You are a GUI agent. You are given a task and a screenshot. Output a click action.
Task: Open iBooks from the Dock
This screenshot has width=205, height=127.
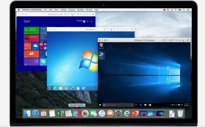pyautogui.click(x=110, y=113)
